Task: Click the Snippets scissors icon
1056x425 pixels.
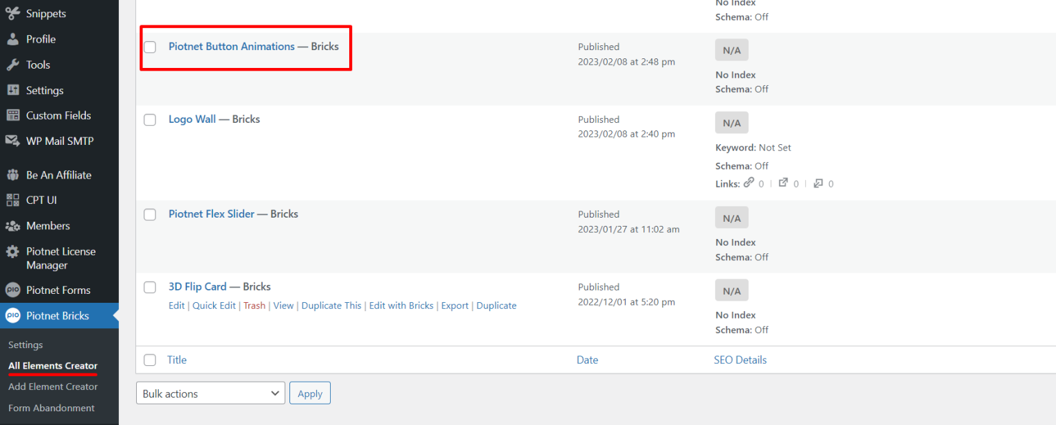Action: click(12, 14)
